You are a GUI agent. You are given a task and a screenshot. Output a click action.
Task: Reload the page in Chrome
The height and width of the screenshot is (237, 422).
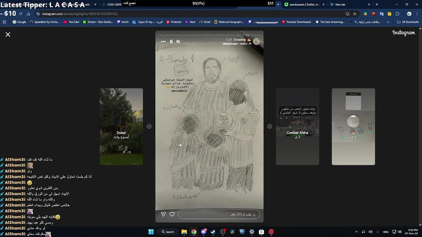20,14
